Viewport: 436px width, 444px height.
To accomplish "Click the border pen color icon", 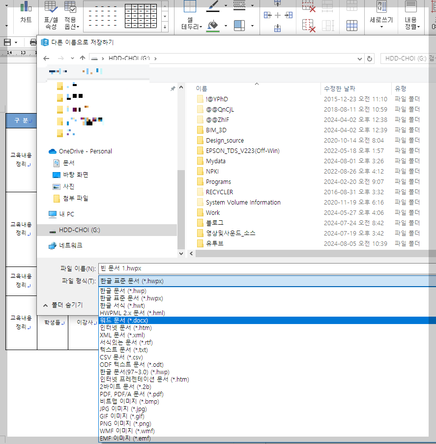I will click(x=213, y=6).
